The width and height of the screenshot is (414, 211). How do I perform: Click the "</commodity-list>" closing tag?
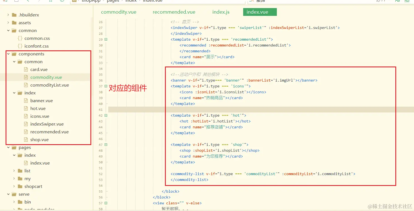point(189,180)
